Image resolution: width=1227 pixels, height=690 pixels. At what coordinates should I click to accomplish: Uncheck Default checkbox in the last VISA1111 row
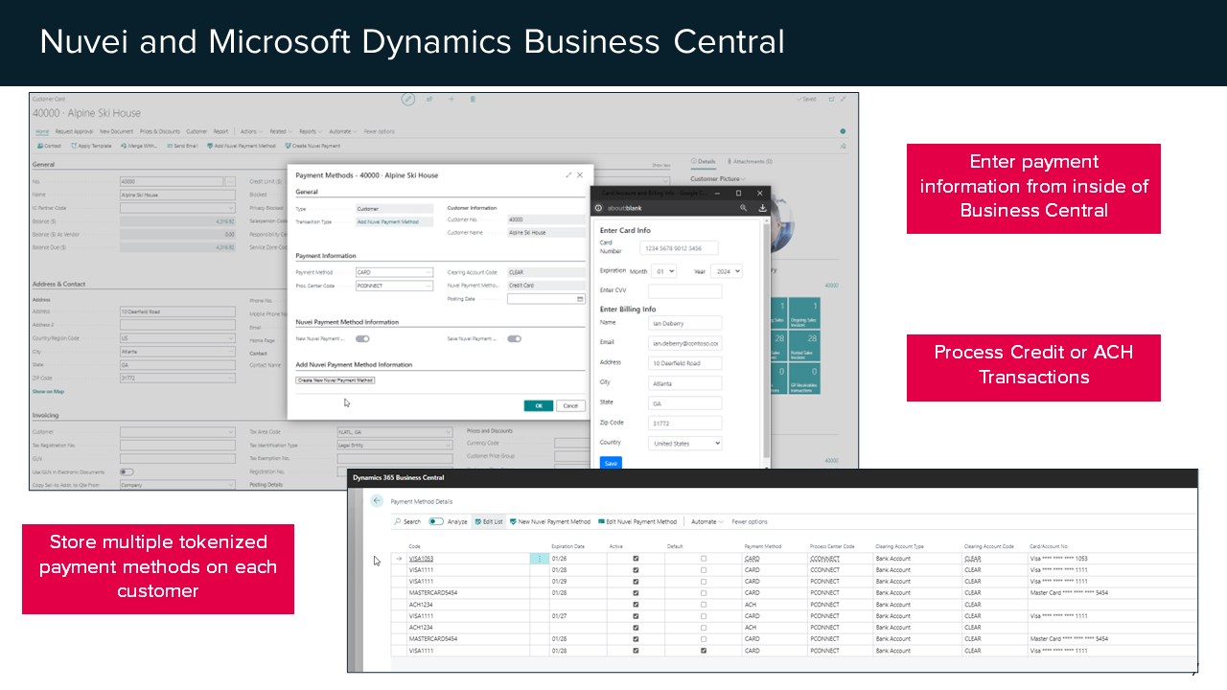coord(704,651)
